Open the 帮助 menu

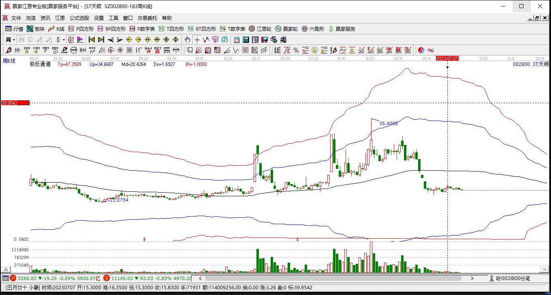pyautogui.click(x=167, y=18)
